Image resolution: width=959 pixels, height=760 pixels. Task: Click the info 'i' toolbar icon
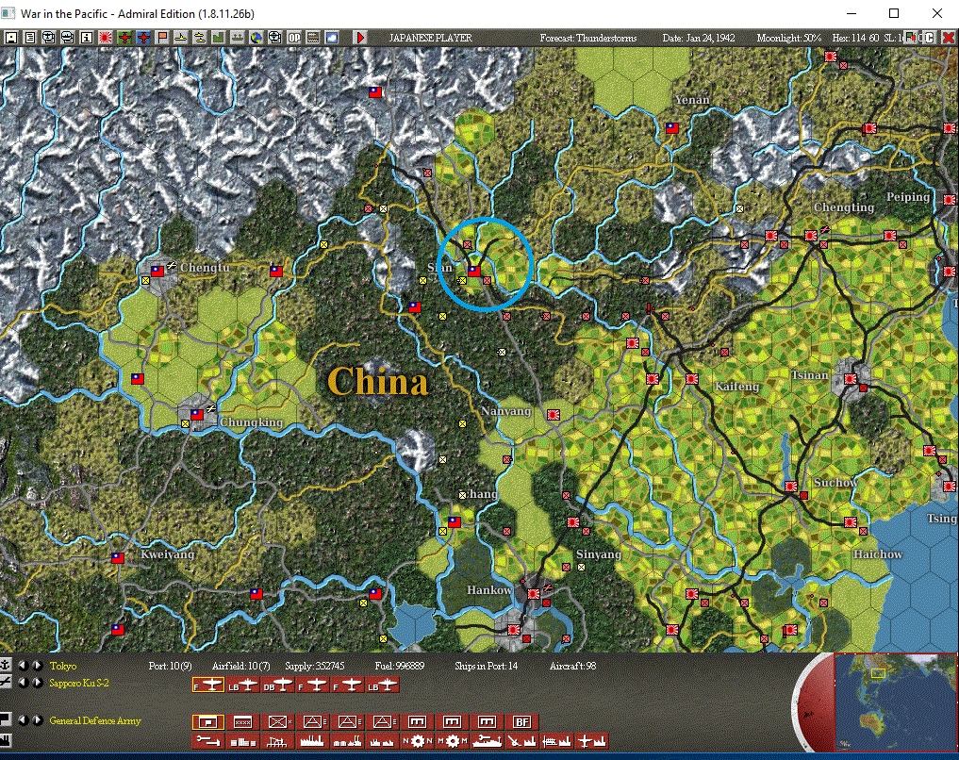(86, 38)
